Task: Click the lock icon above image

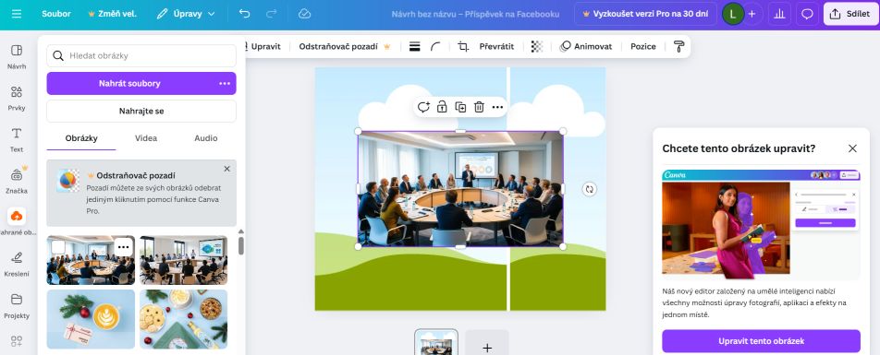Action: click(442, 107)
